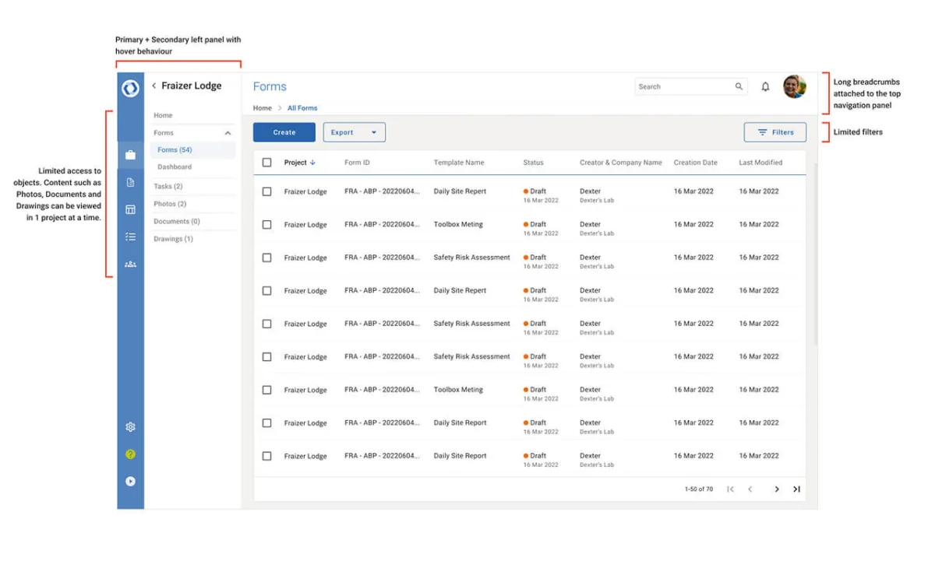This screenshot has height=582, width=935.
Task: Open the people team icon in sidebar
Action: pos(130,265)
